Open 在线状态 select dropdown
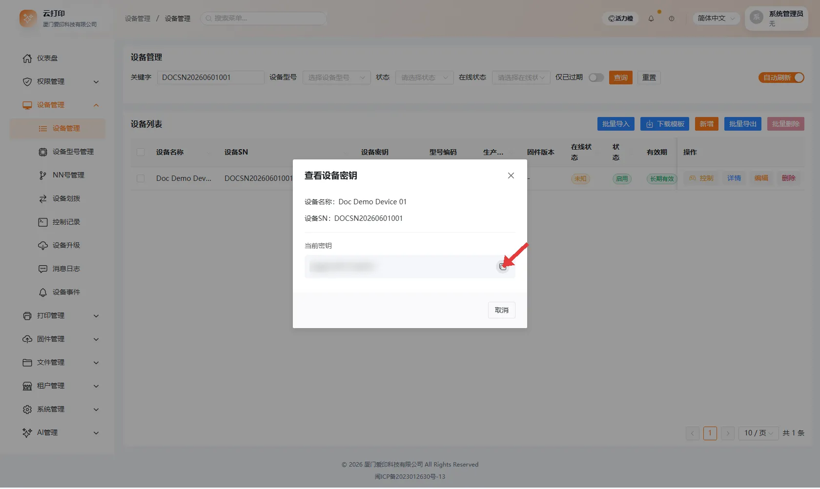Image resolution: width=820 pixels, height=489 pixels. coord(521,78)
